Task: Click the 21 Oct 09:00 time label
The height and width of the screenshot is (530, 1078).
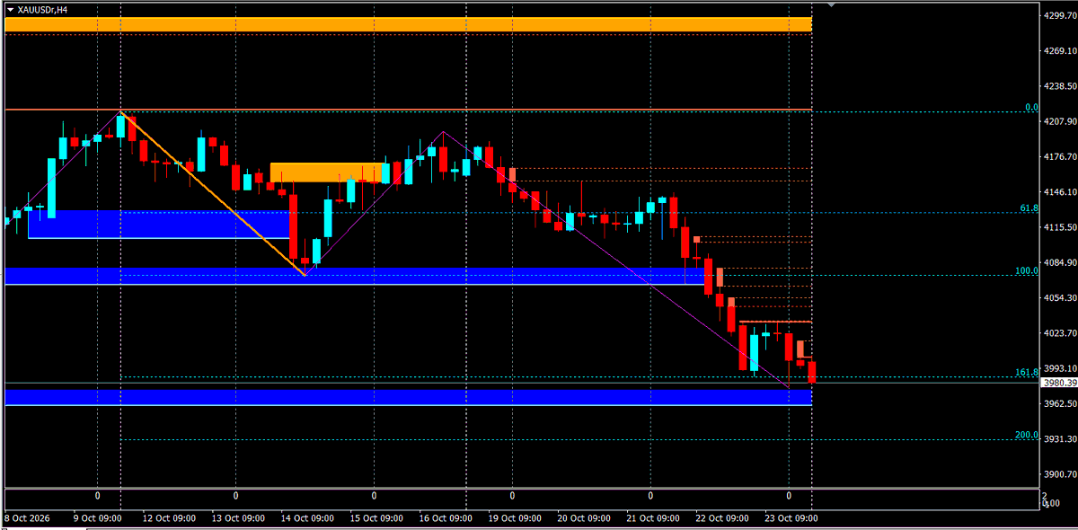Action: pyautogui.click(x=652, y=518)
